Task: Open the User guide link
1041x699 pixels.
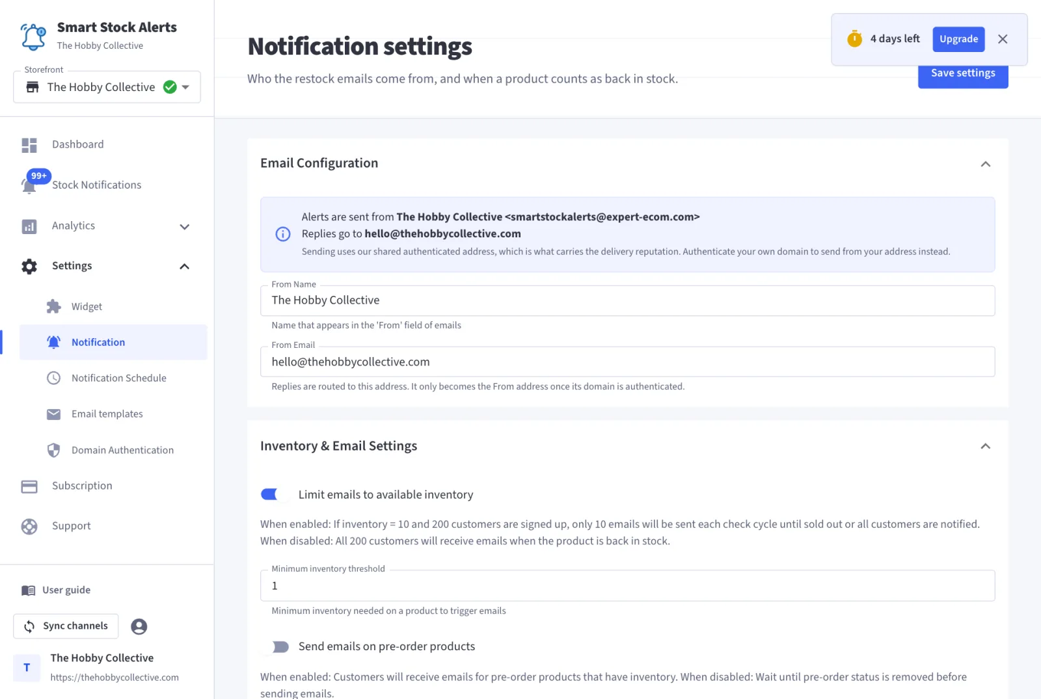Action: (x=56, y=590)
